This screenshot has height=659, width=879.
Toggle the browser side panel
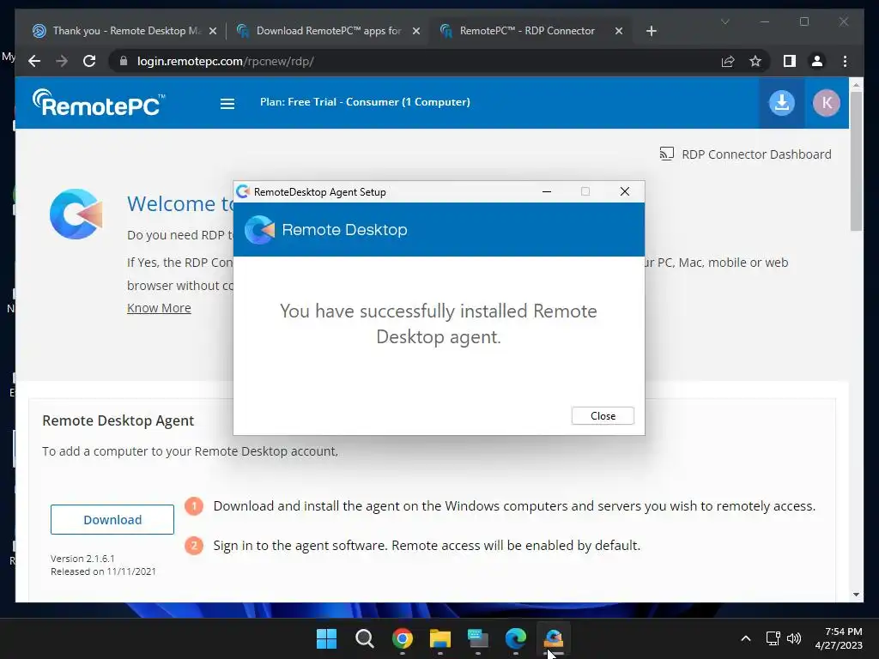click(x=790, y=61)
